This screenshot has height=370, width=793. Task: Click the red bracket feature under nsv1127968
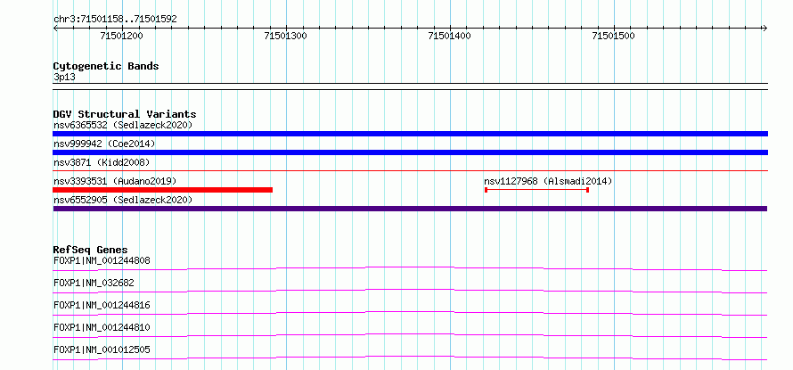pyautogui.click(x=536, y=190)
